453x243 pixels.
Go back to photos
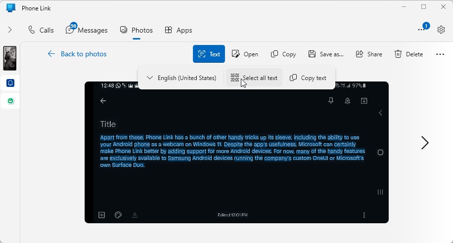77,54
